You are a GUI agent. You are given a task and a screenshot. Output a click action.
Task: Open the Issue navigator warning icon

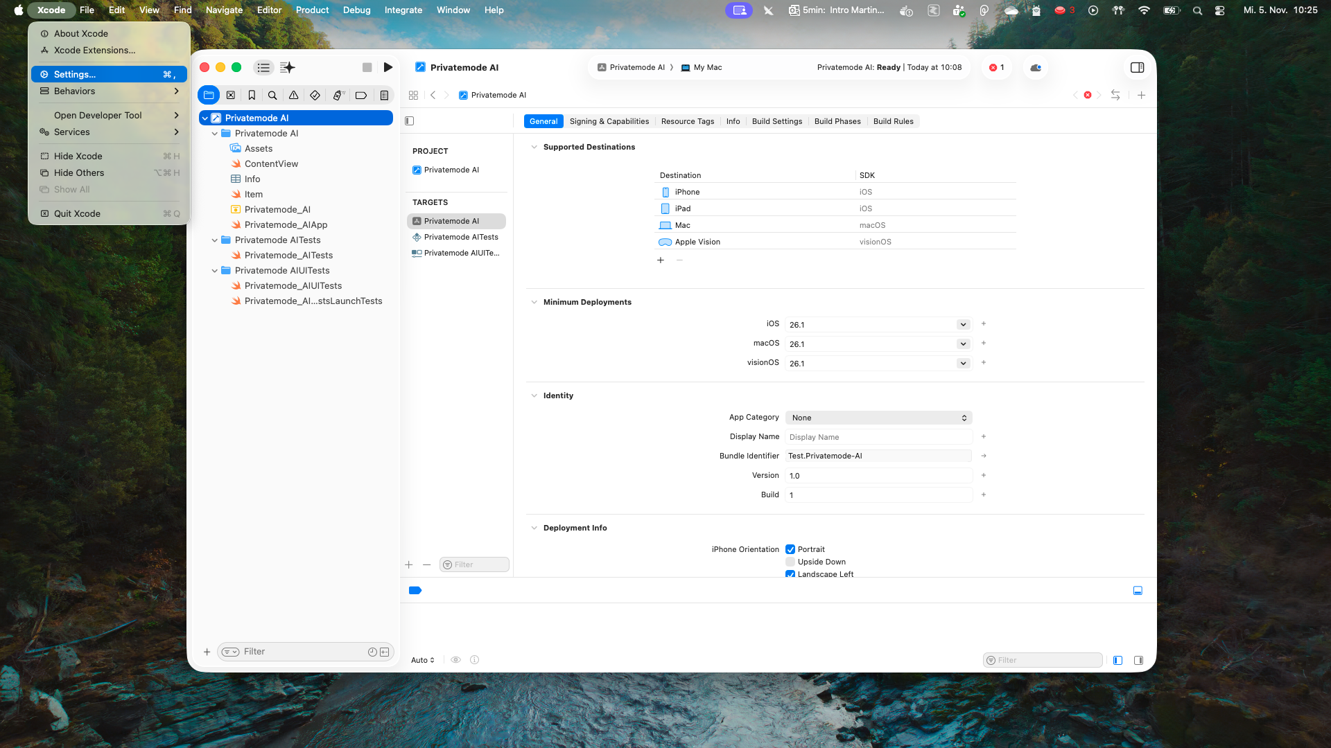294,95
